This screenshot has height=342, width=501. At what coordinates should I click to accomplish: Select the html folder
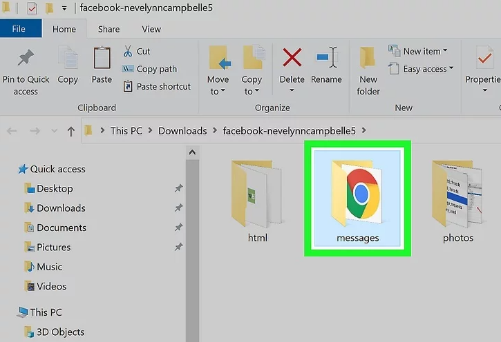[258, 201]
